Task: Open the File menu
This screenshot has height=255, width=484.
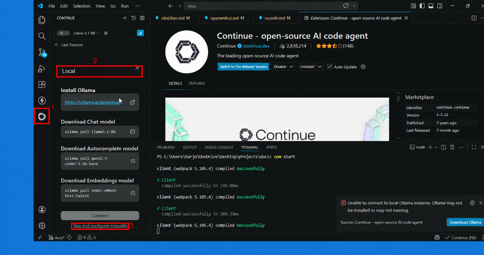Action: pyautogui.click(x=52, y=6)
